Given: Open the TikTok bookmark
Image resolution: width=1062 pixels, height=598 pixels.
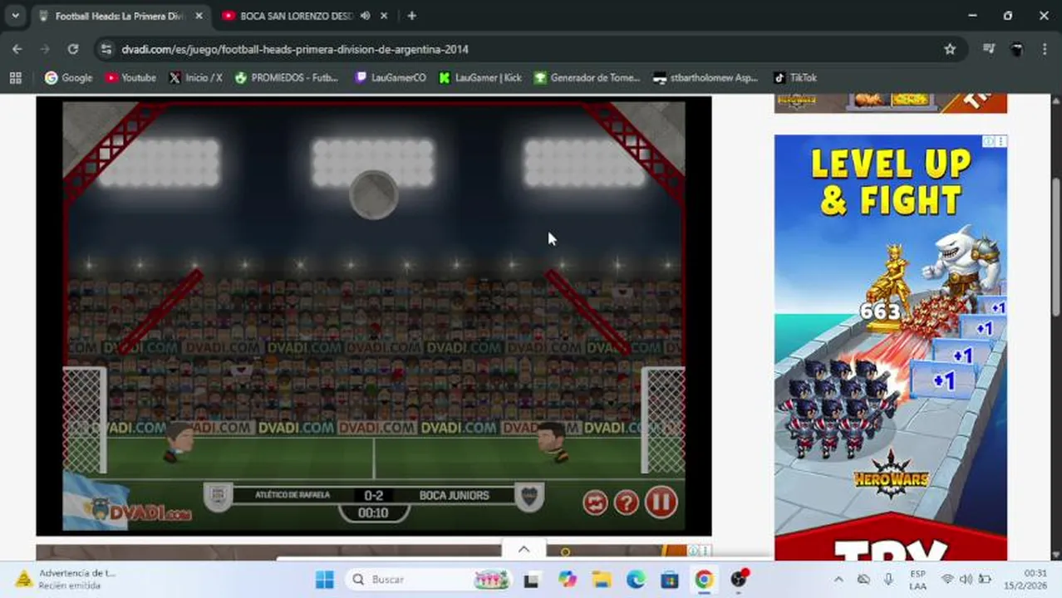Looking at the screenshot, I should [795, 77].
